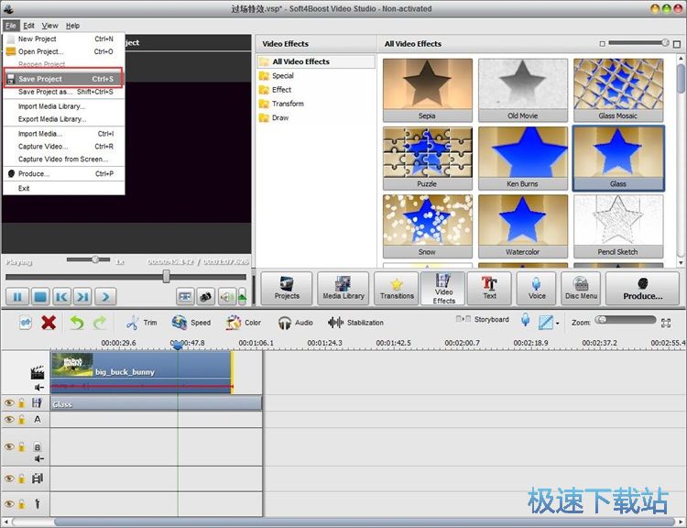Take a snapshot with camera icon
Screen dimensions: 687x528
click(205, 297)
